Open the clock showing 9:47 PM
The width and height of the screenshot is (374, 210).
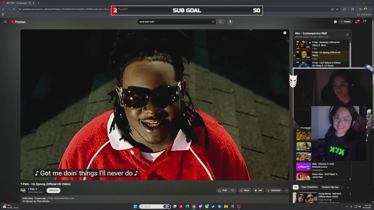coord(368,206)
